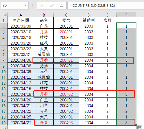The height and width of the screenshot is (129, 144).
Task: Click the 辅助列 header cell
Action: tap(89, 20)
